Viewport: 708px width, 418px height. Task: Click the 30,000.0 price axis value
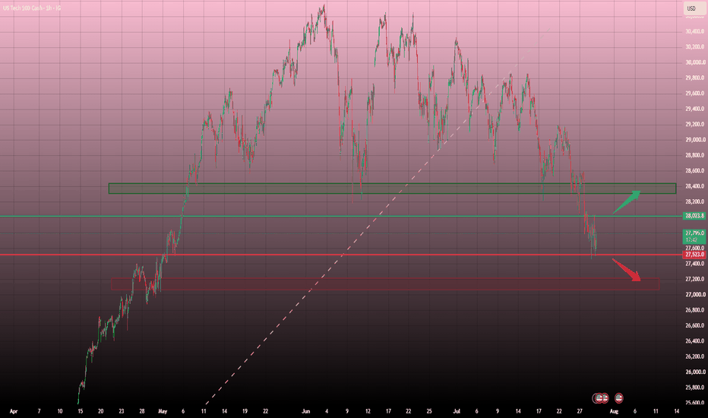point(695,62)
